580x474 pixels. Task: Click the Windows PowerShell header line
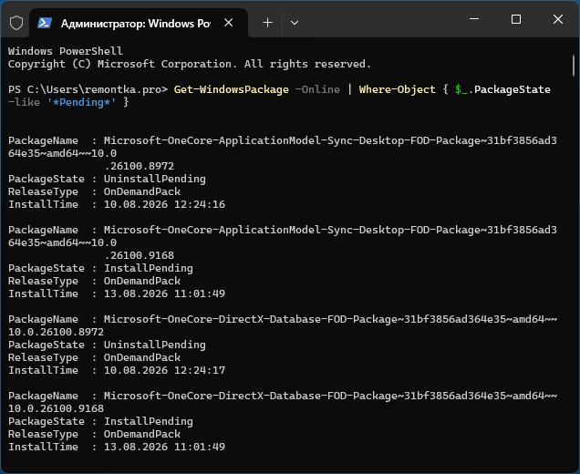coord(66,51)
